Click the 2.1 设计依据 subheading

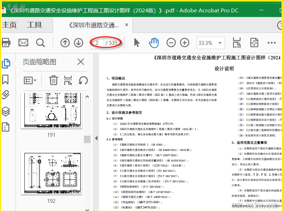pyautogui.click(x=115, y=118)
